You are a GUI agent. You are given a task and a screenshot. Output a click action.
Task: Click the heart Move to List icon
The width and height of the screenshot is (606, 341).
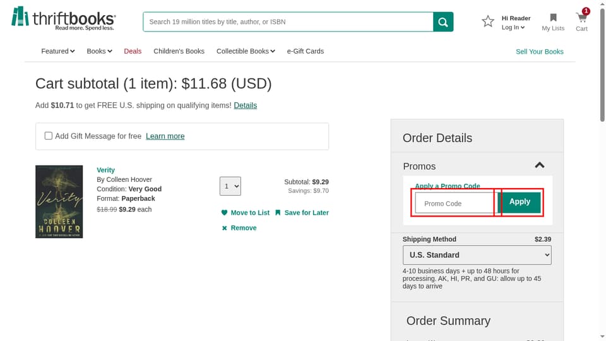(224, 213)
